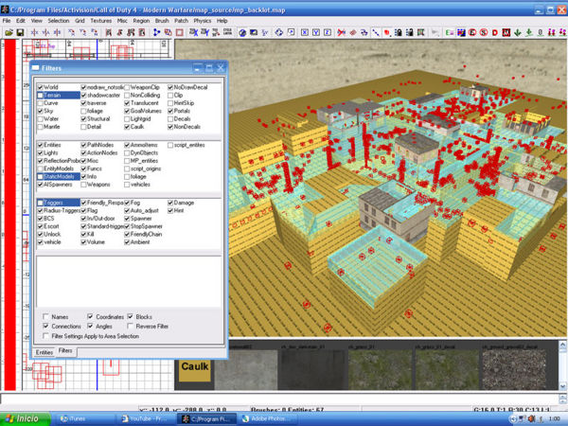Switch to iTunes in the taskbar
Screen dimensions: 568x426
pos(83,418)
